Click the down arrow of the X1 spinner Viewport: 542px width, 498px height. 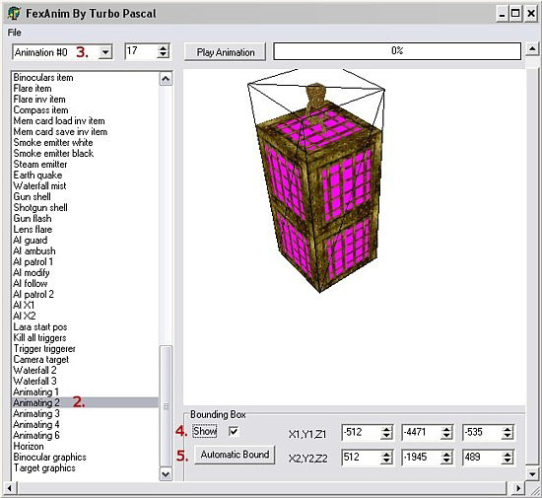click(x=386, y=436)
